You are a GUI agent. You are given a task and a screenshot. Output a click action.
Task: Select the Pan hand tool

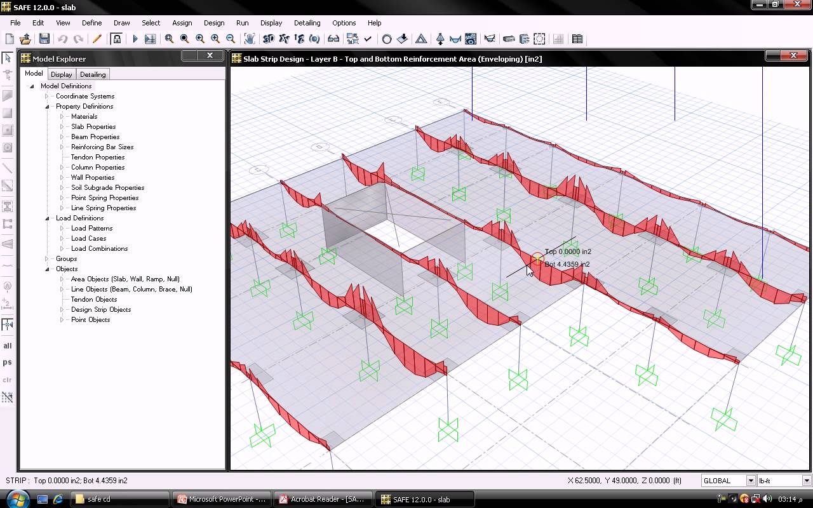coord(250,39)
